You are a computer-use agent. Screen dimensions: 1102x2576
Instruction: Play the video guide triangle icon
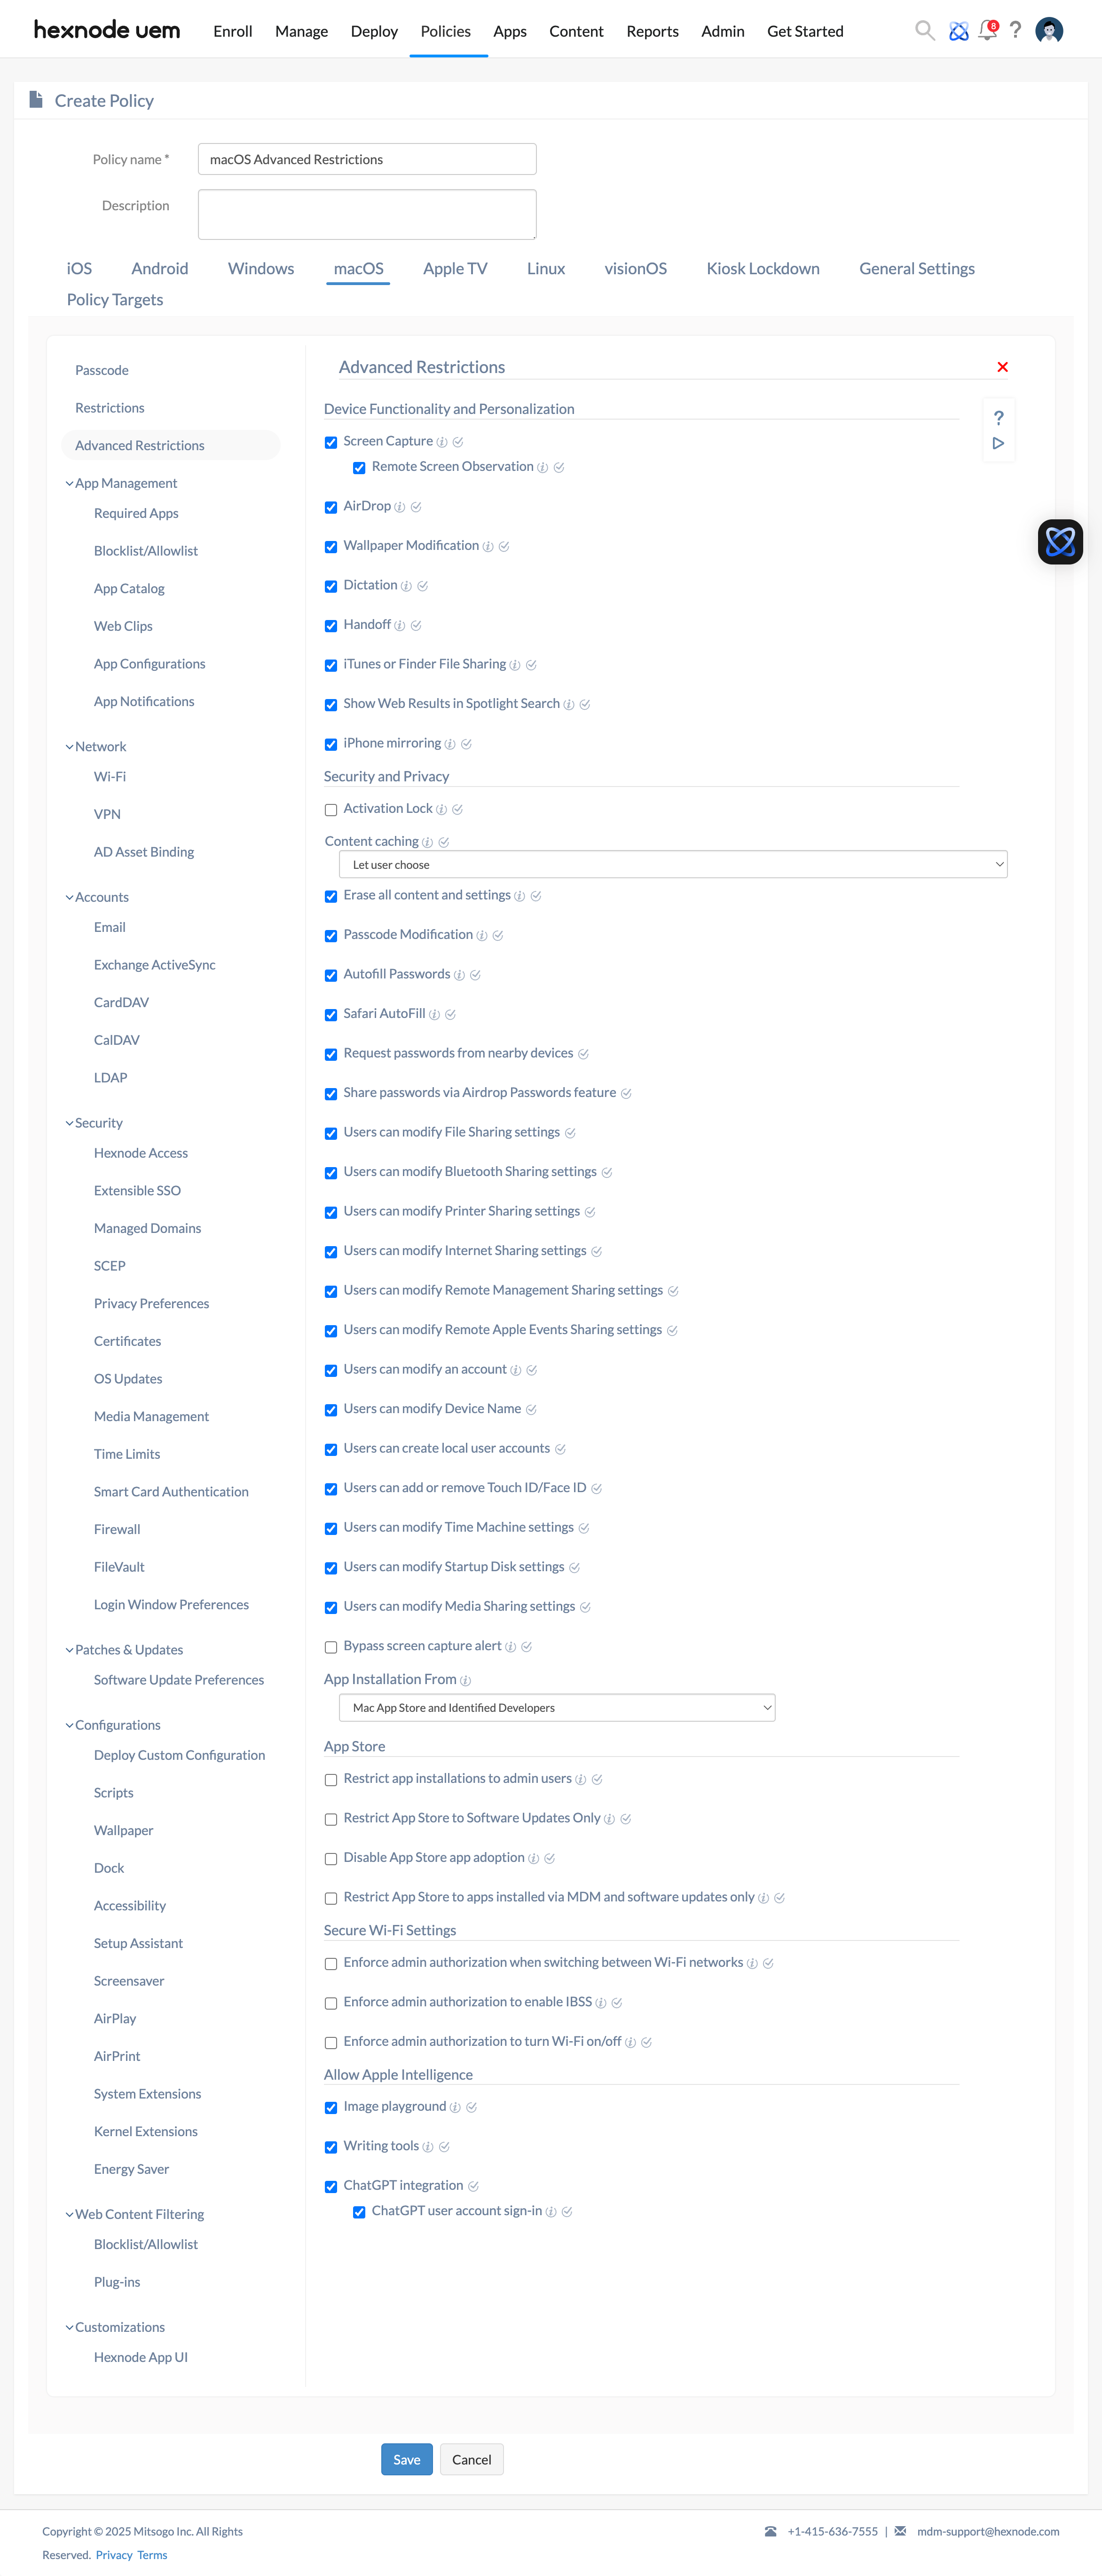[x=998, y=443]
